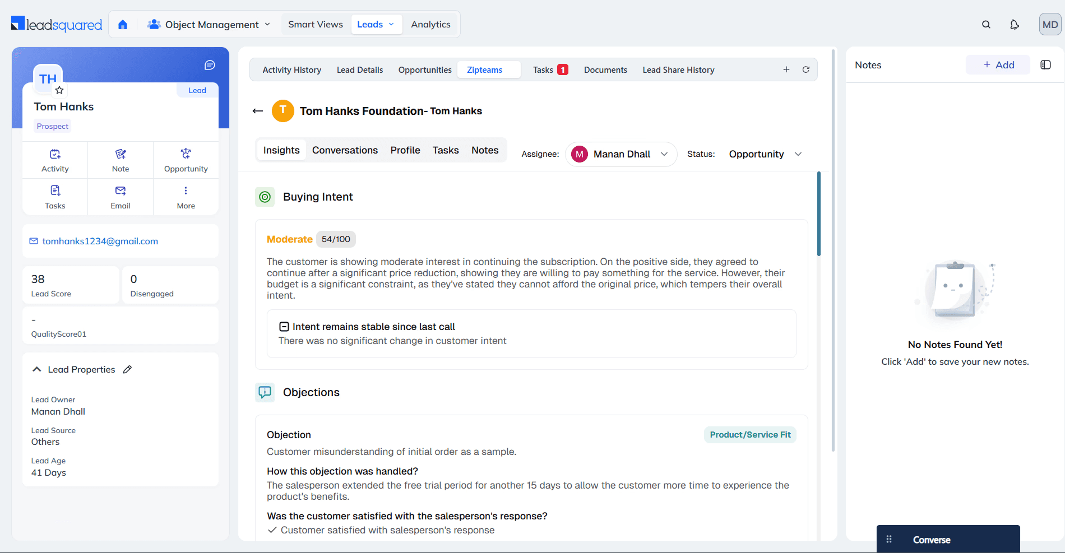Open the Converse widget
Screen dimensions: 1065x553
pos(948,539)
